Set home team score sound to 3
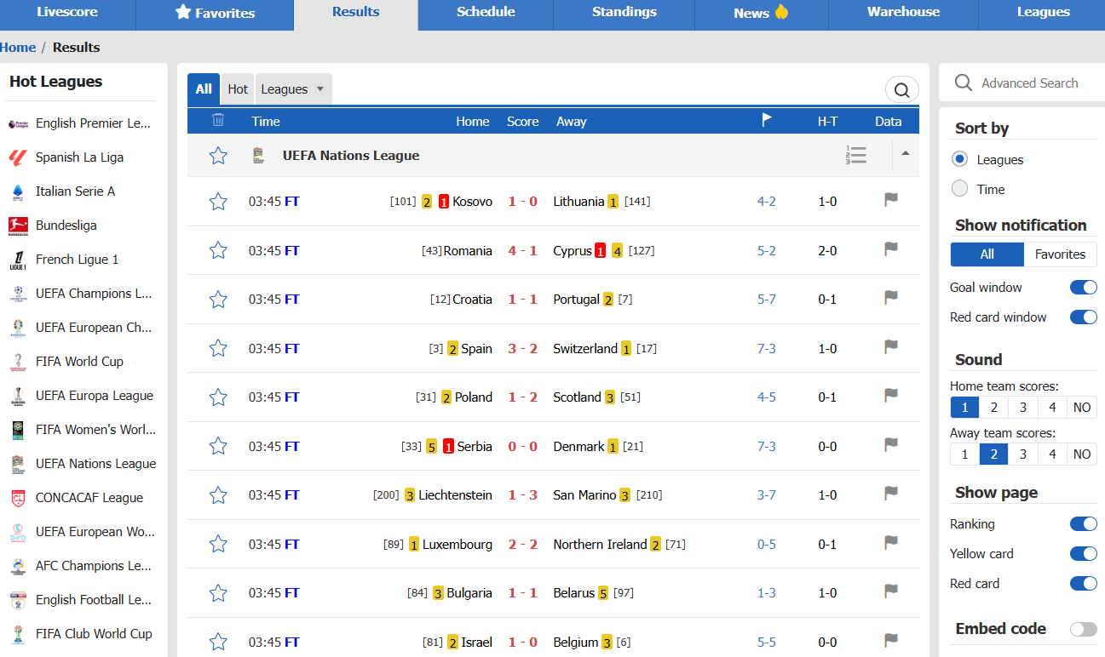1105x657 pixels. [1023, 408]
